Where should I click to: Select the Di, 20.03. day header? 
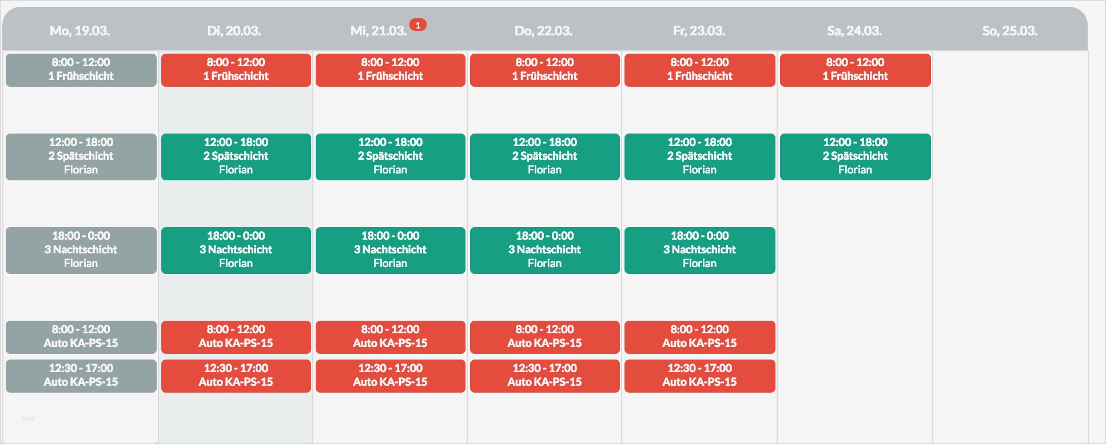point(234,31)
